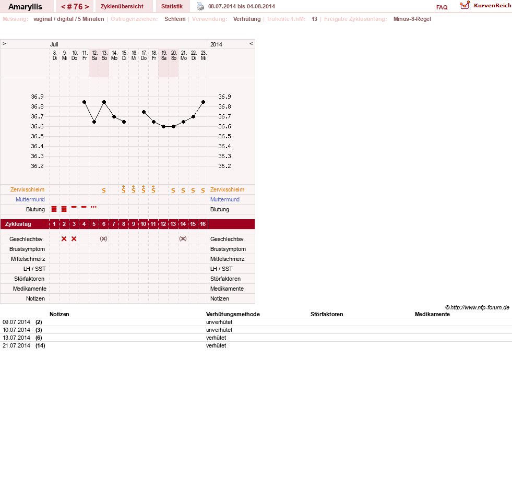Viewport: 512px width, 491px height.
Task: Click the temperature point on July 19
Action: tap(163, 127)
